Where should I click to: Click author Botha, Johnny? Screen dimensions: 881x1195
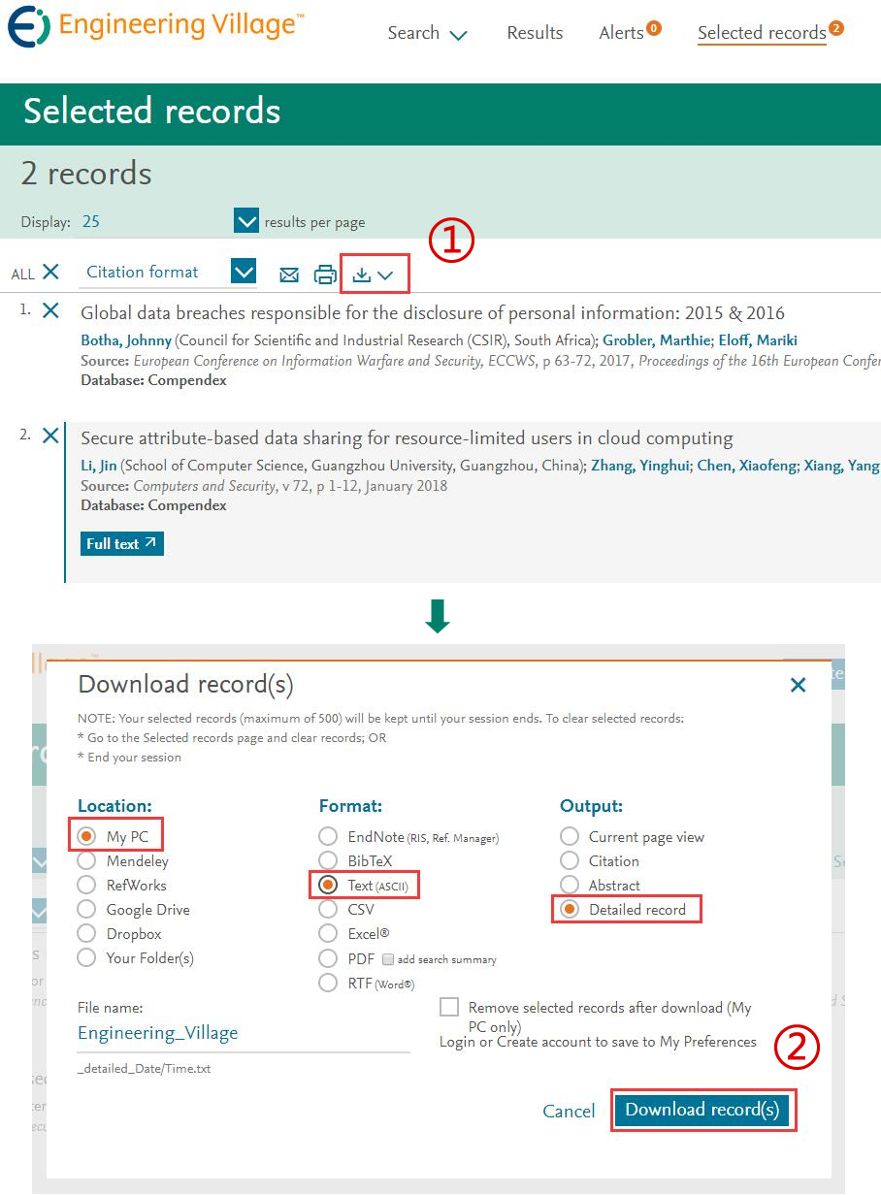click(126, 340)
